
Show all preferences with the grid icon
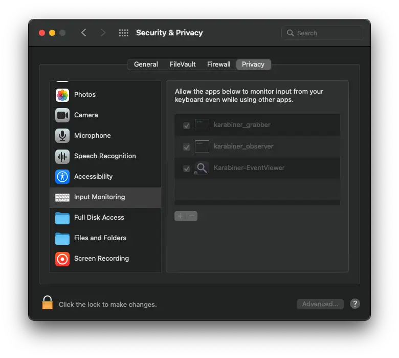click(124, 33)
